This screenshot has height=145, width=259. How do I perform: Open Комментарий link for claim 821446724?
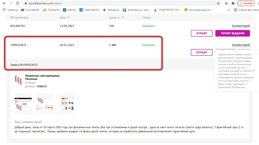(241, 26)
